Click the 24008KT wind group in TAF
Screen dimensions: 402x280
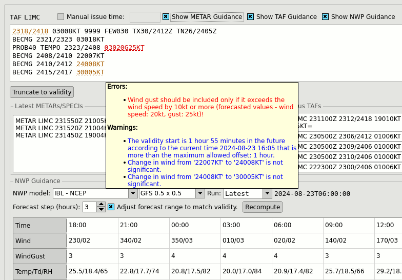90,64
